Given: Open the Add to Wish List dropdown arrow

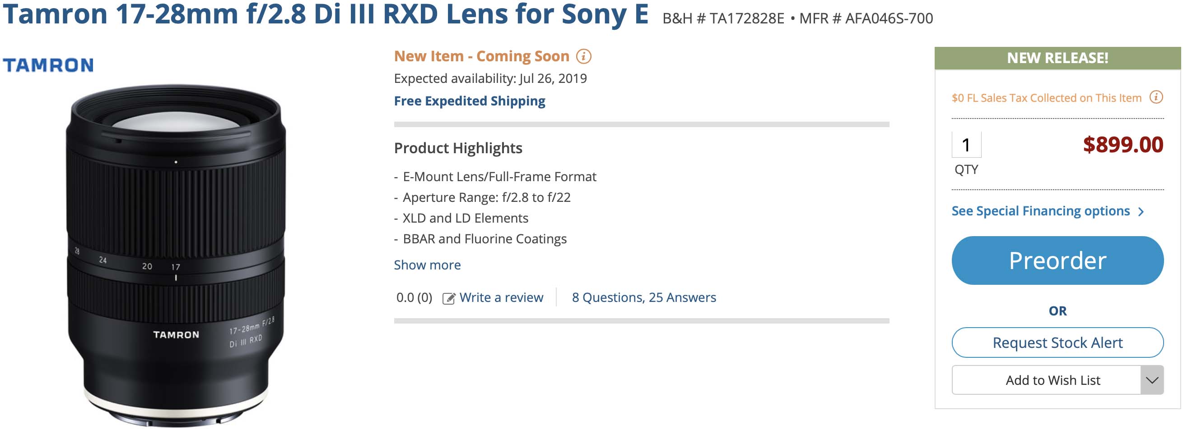Looking at the screenshot, I should tap(1151, 380).
